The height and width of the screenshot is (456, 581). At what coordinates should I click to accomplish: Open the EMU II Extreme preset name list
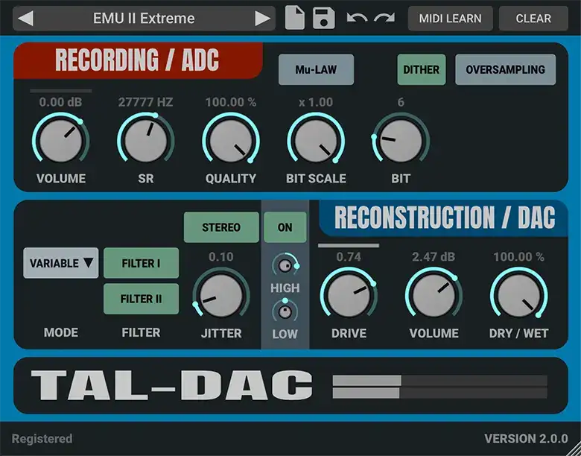144,18
